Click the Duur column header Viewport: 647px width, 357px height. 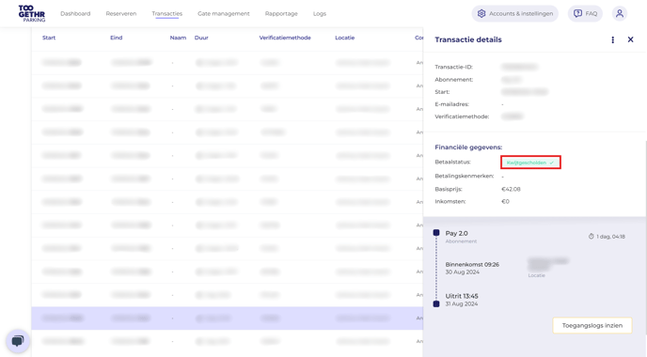201,38
